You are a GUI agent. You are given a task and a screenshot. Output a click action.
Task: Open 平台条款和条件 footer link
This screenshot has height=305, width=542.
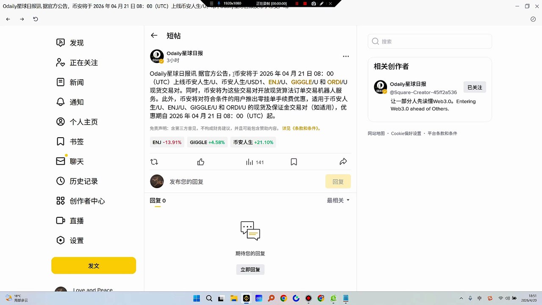pyautogui.click(x=442, y=133)
